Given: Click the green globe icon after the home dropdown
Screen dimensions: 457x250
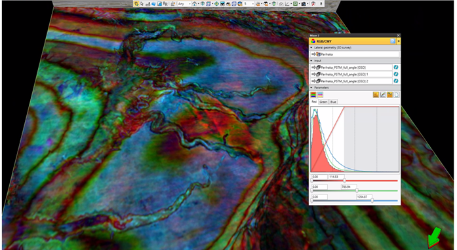Looking at the screenshot, I should (x=202, y=4).
